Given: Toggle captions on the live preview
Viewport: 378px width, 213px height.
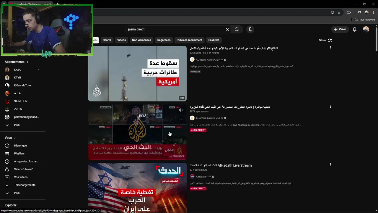Looking at the screenshot, I should tap(181, 120).
